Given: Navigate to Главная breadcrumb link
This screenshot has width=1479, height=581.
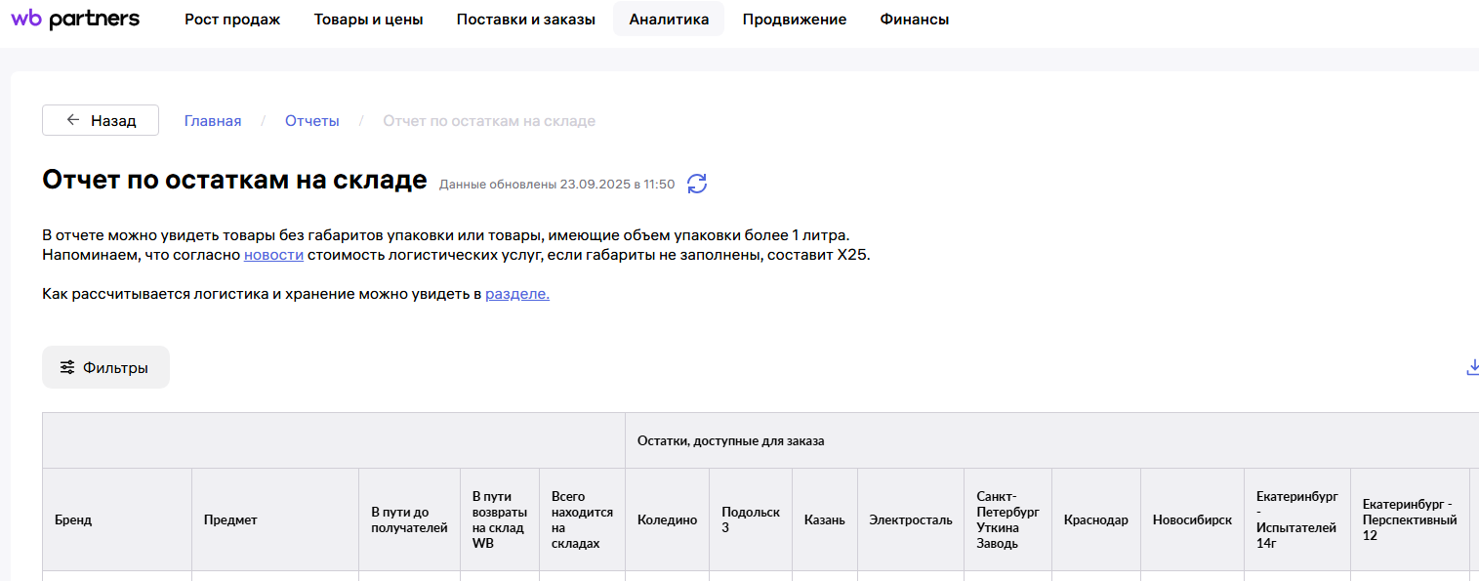Looking at the screenshot, I should [x=213, y=121].
